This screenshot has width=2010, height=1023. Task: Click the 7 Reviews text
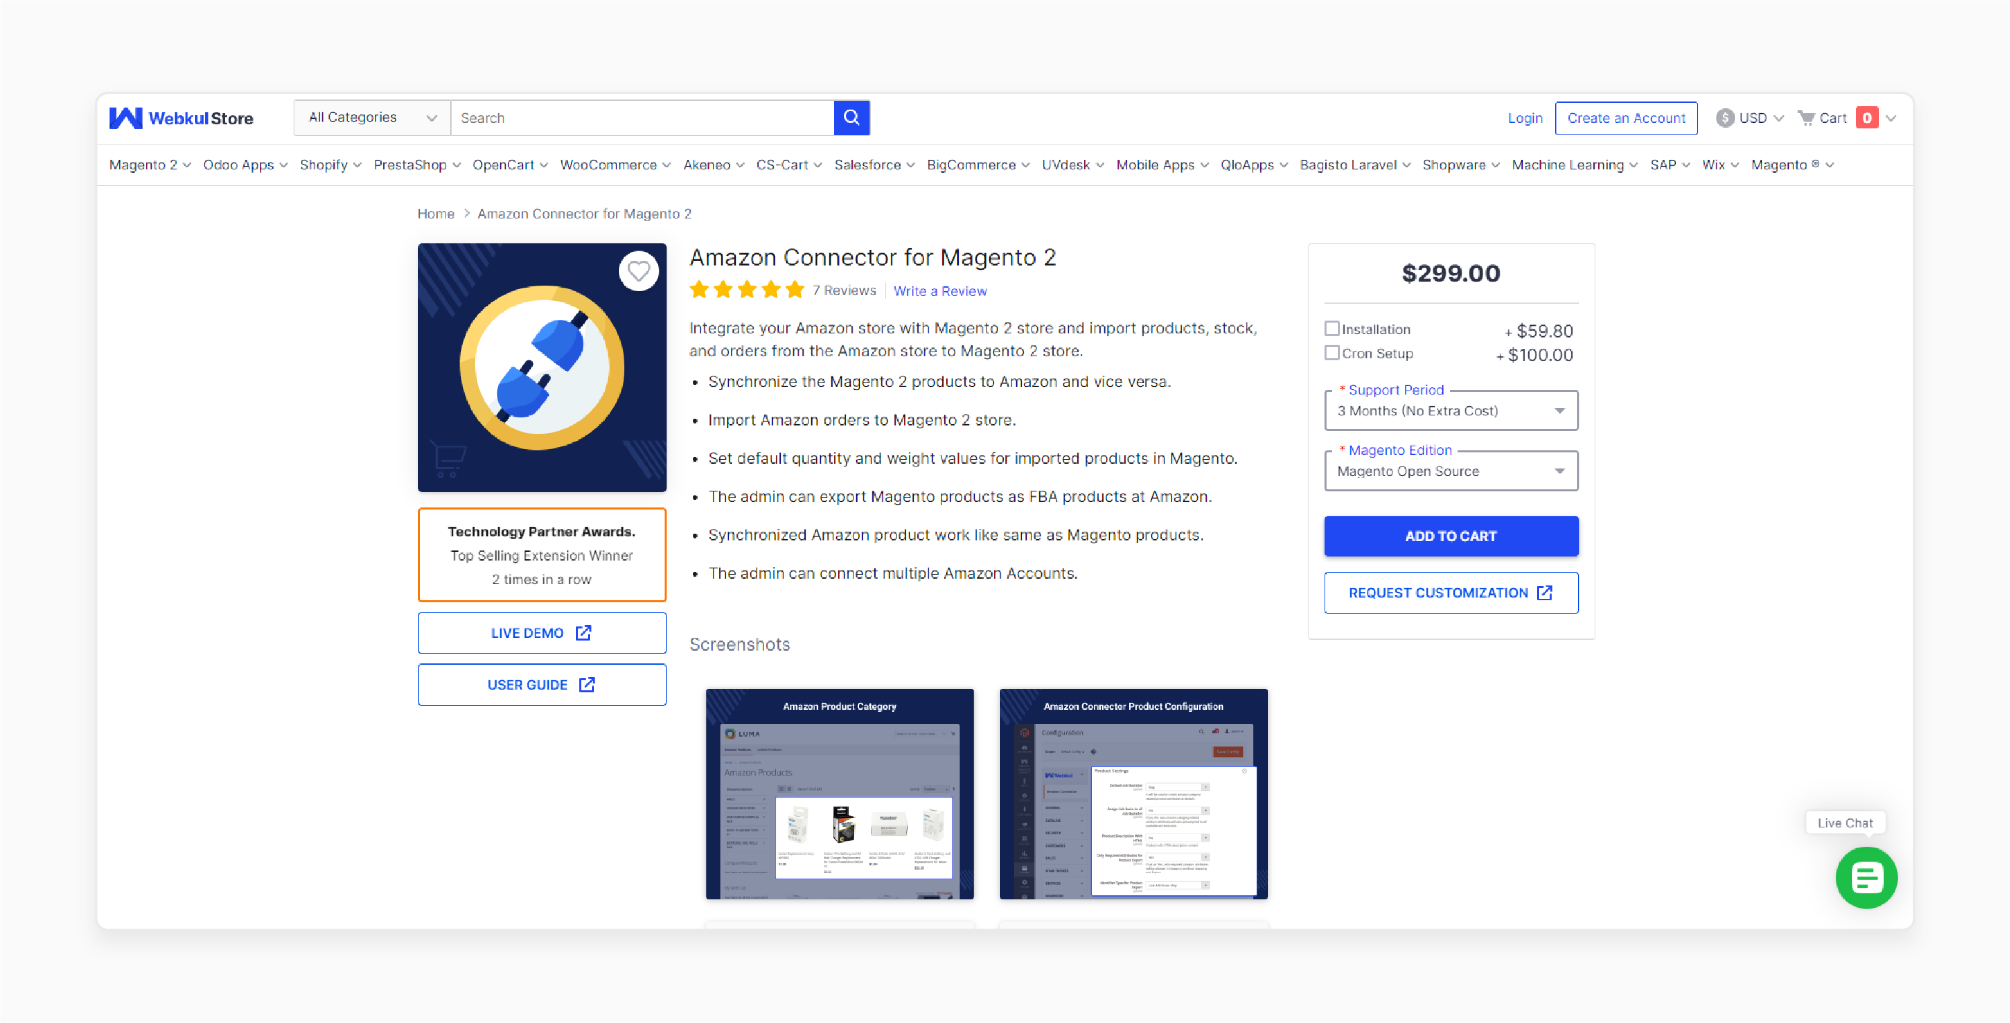click(843, 290)
